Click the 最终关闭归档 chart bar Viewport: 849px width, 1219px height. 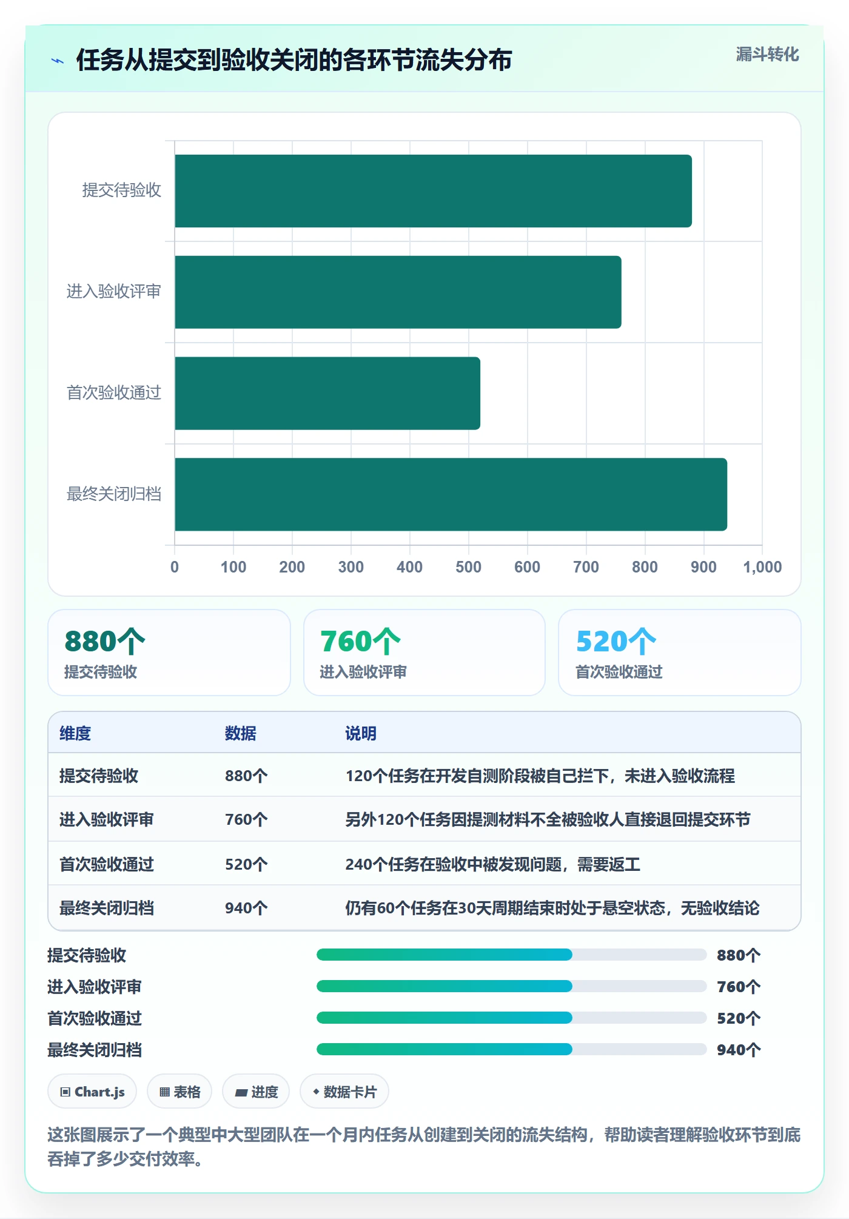(x=451, y=494)
